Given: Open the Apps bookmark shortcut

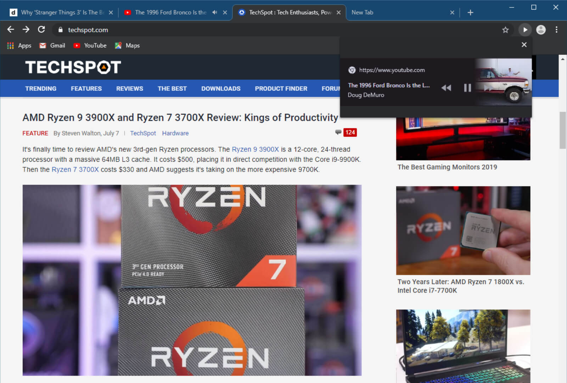Looking at the screenshot, I should click(19, 45).
